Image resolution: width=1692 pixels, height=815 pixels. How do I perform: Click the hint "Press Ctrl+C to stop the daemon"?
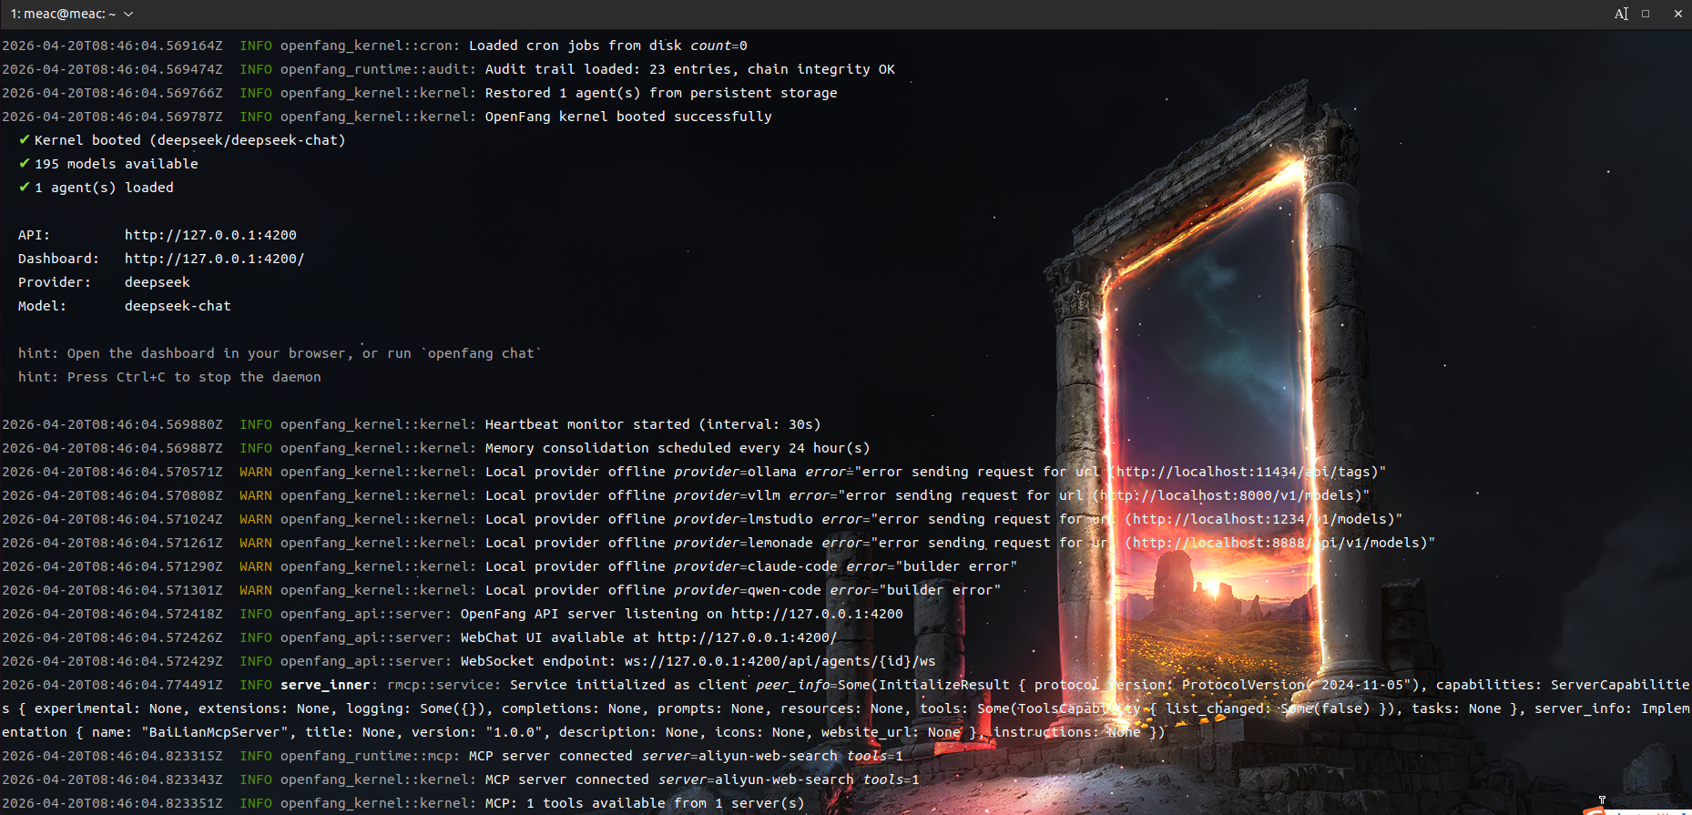pos(194,377)
